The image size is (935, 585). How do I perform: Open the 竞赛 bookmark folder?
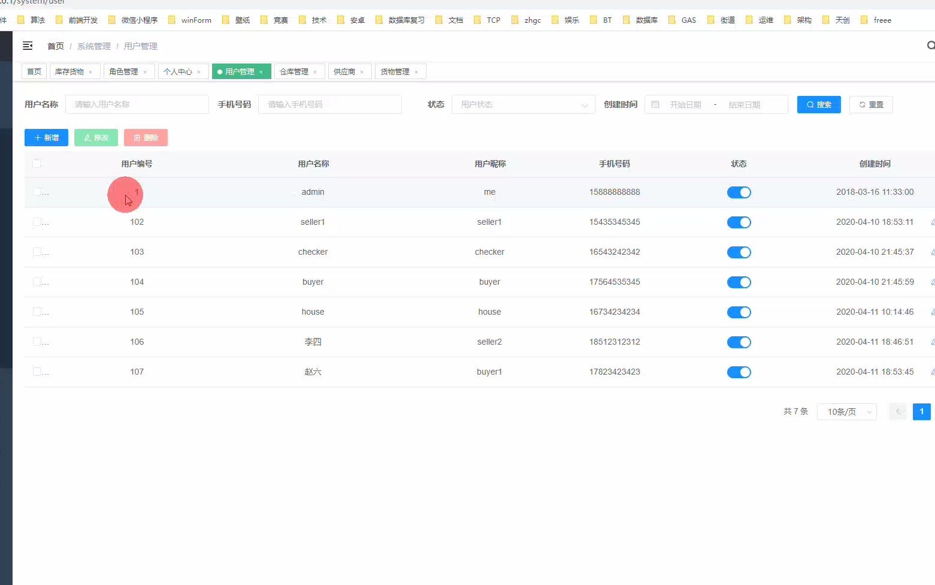(x=274, y=20)
